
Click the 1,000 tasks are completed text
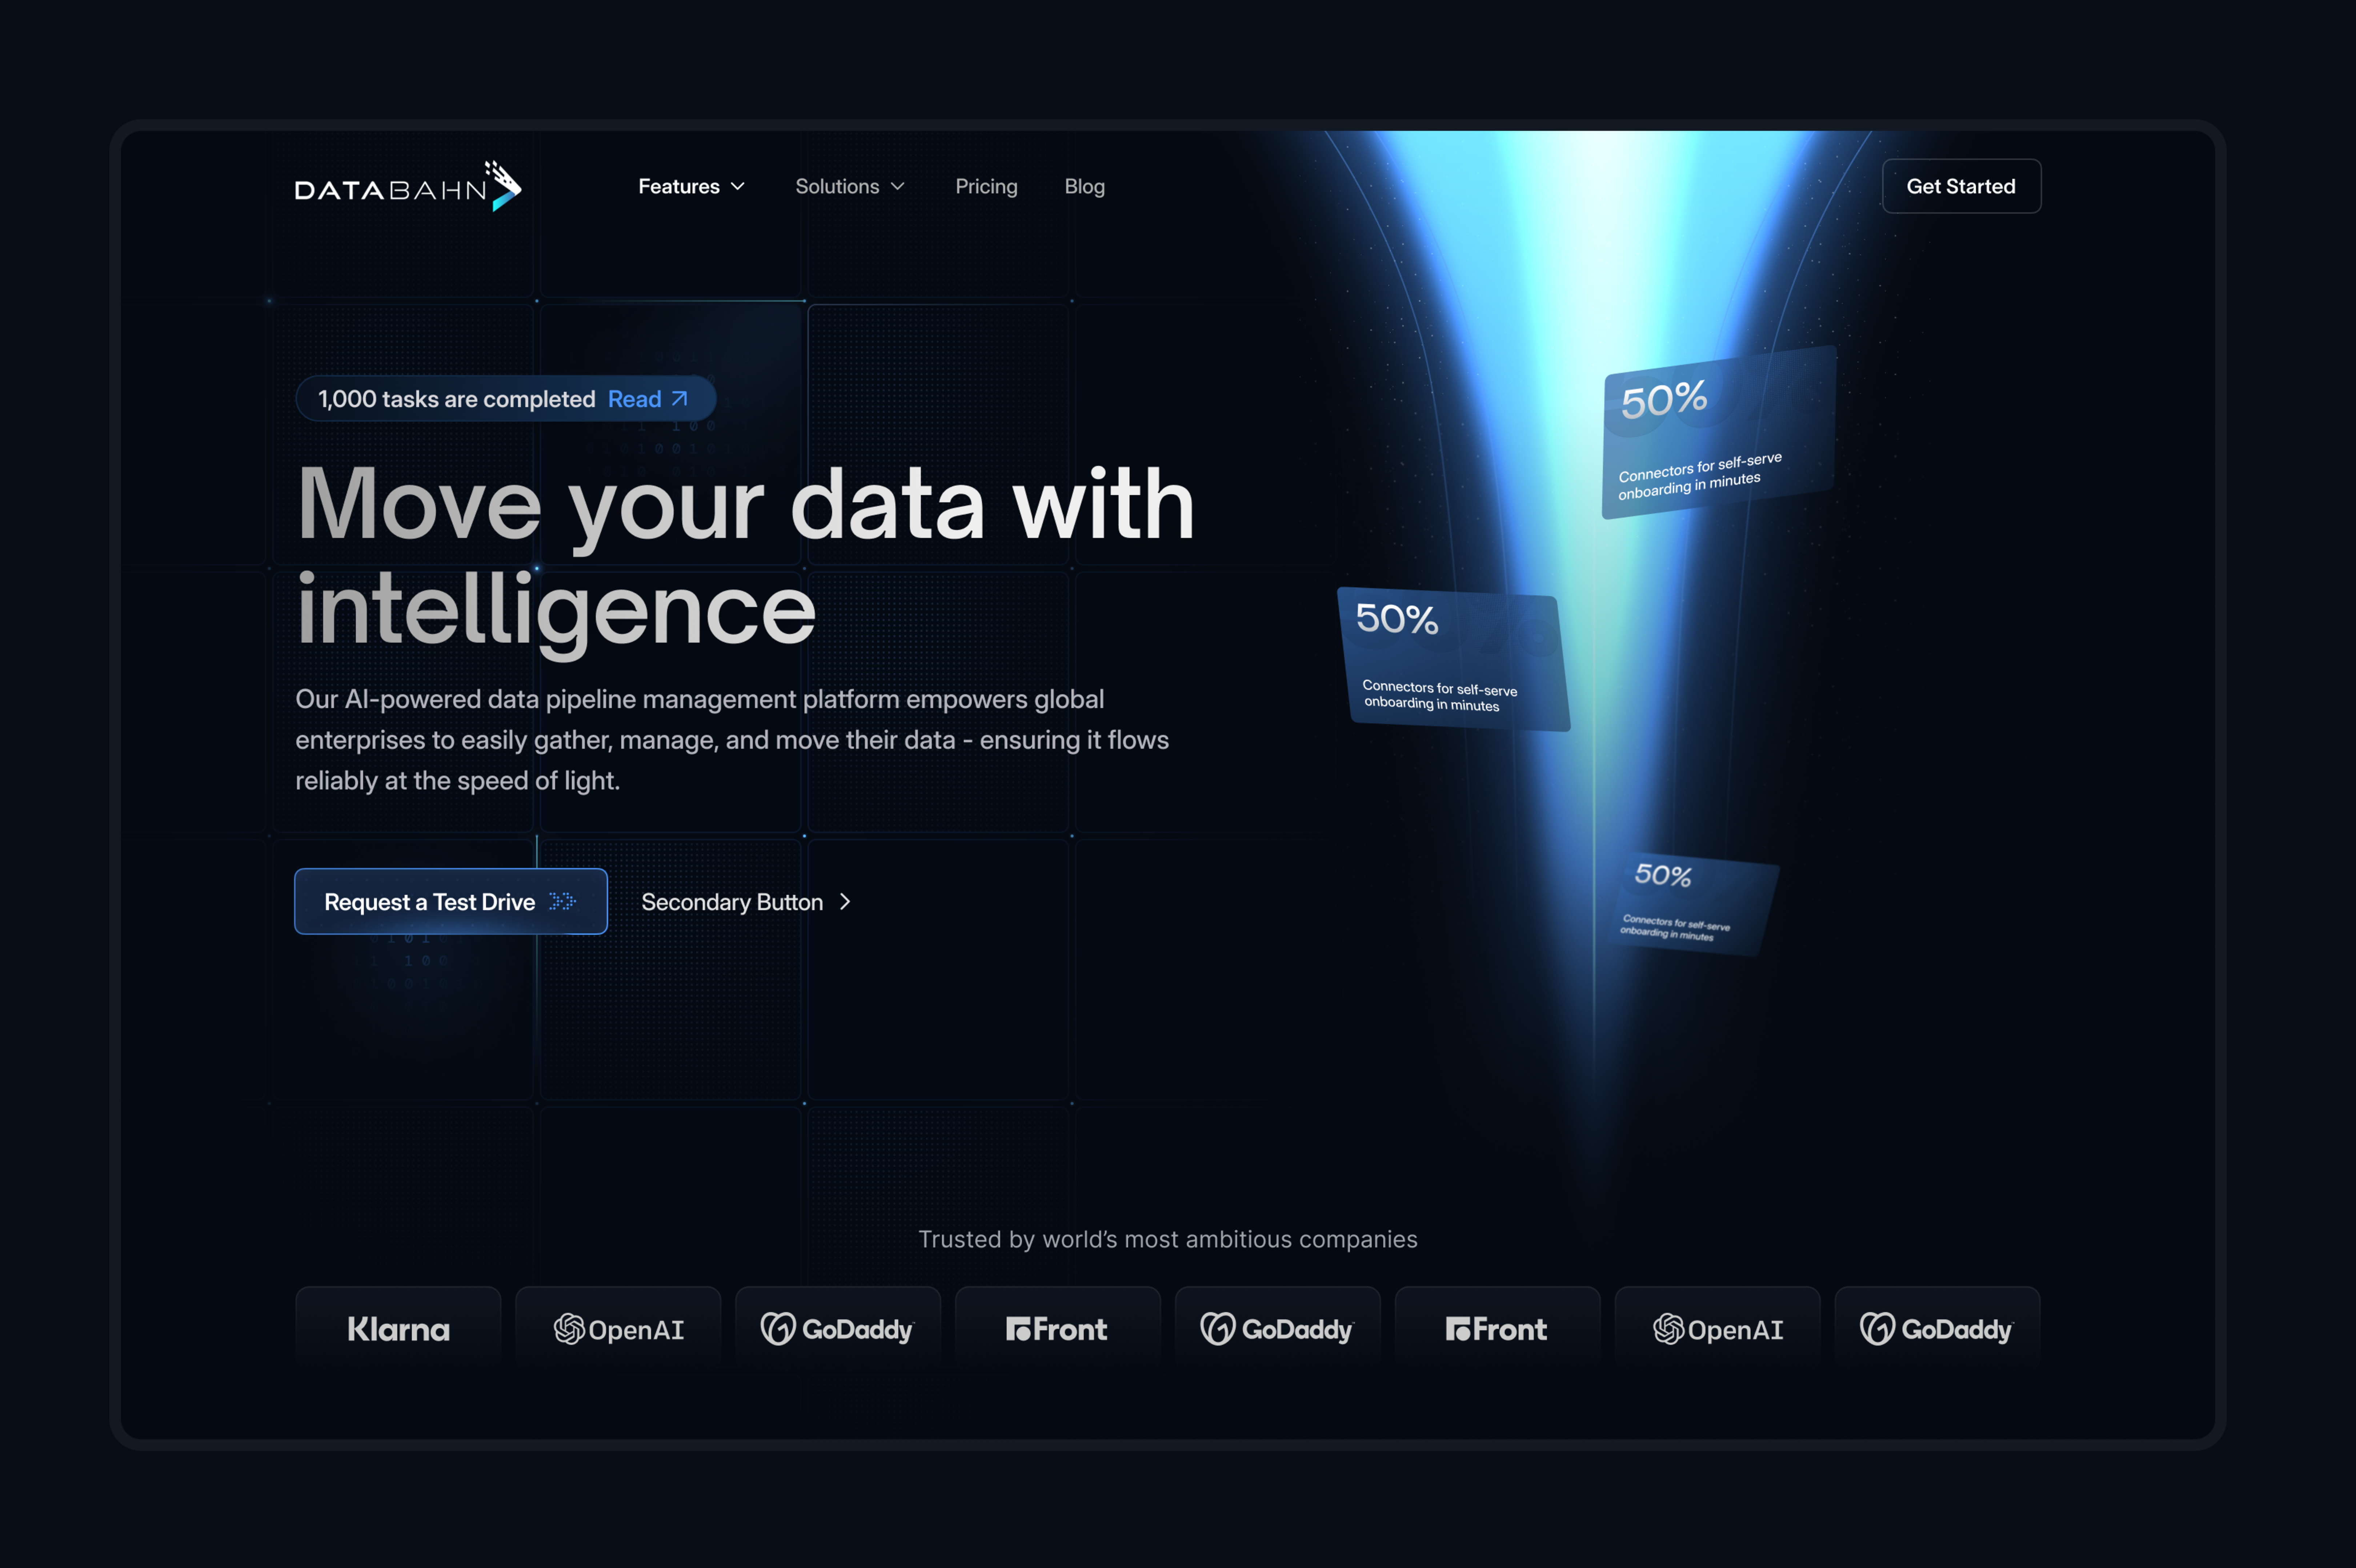pyautogui.click(x=456, y=399)
